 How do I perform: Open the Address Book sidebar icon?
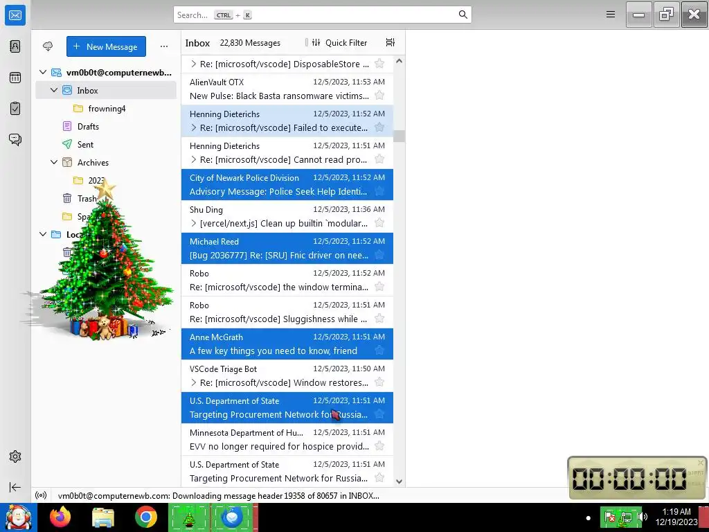[15, 46]
